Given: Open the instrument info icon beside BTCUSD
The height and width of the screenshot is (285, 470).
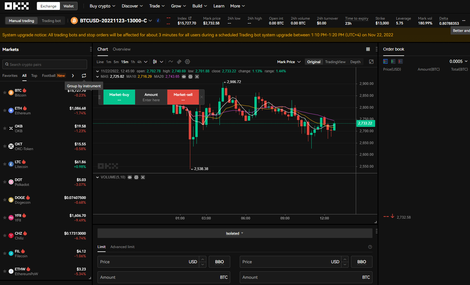Looking at the screenshot, I should pos(158,21).
